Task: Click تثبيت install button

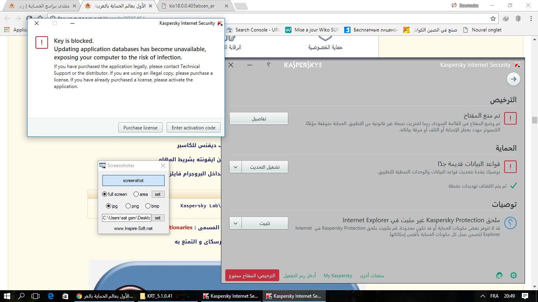Action: click(x=265, y=223)
